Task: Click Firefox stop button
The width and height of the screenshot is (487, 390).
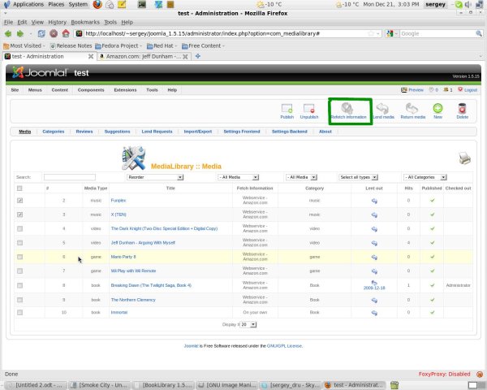Action: coord(54,33)
